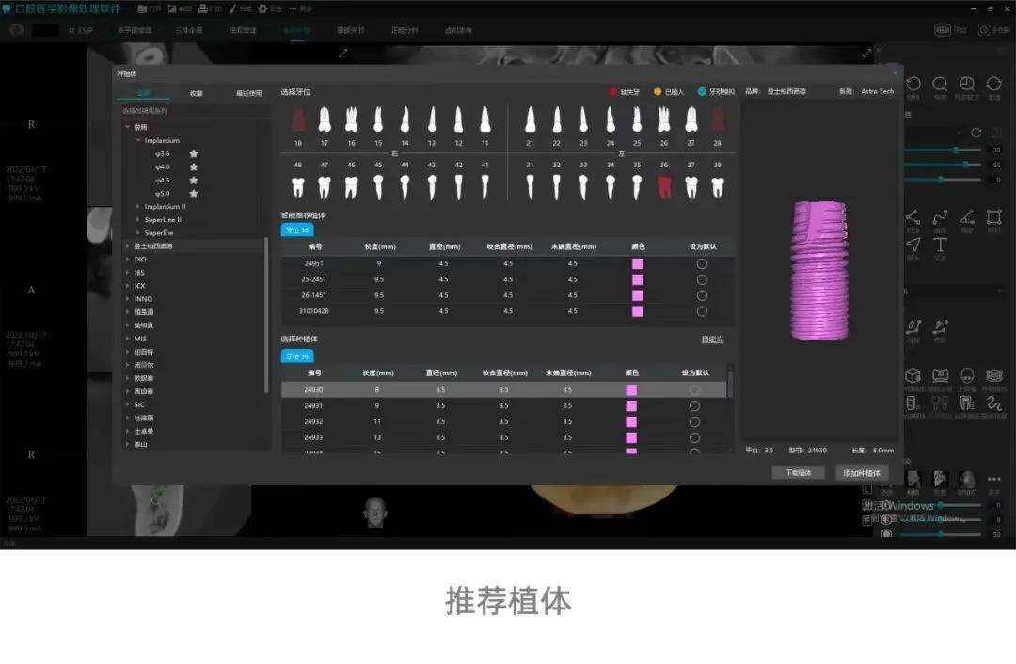1016x664 pixels.
Task: Select tooth 18 in the upper row
Action: point(298,119)
